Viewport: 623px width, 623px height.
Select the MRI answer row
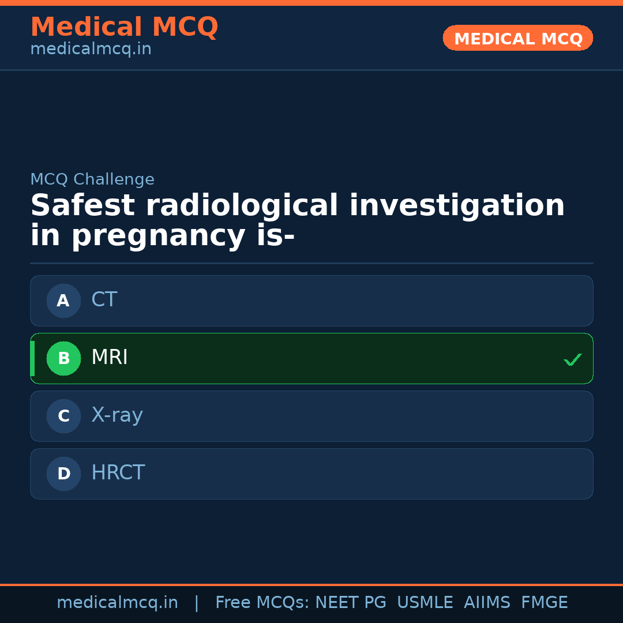pyautogui.click(x=311, y=358)
